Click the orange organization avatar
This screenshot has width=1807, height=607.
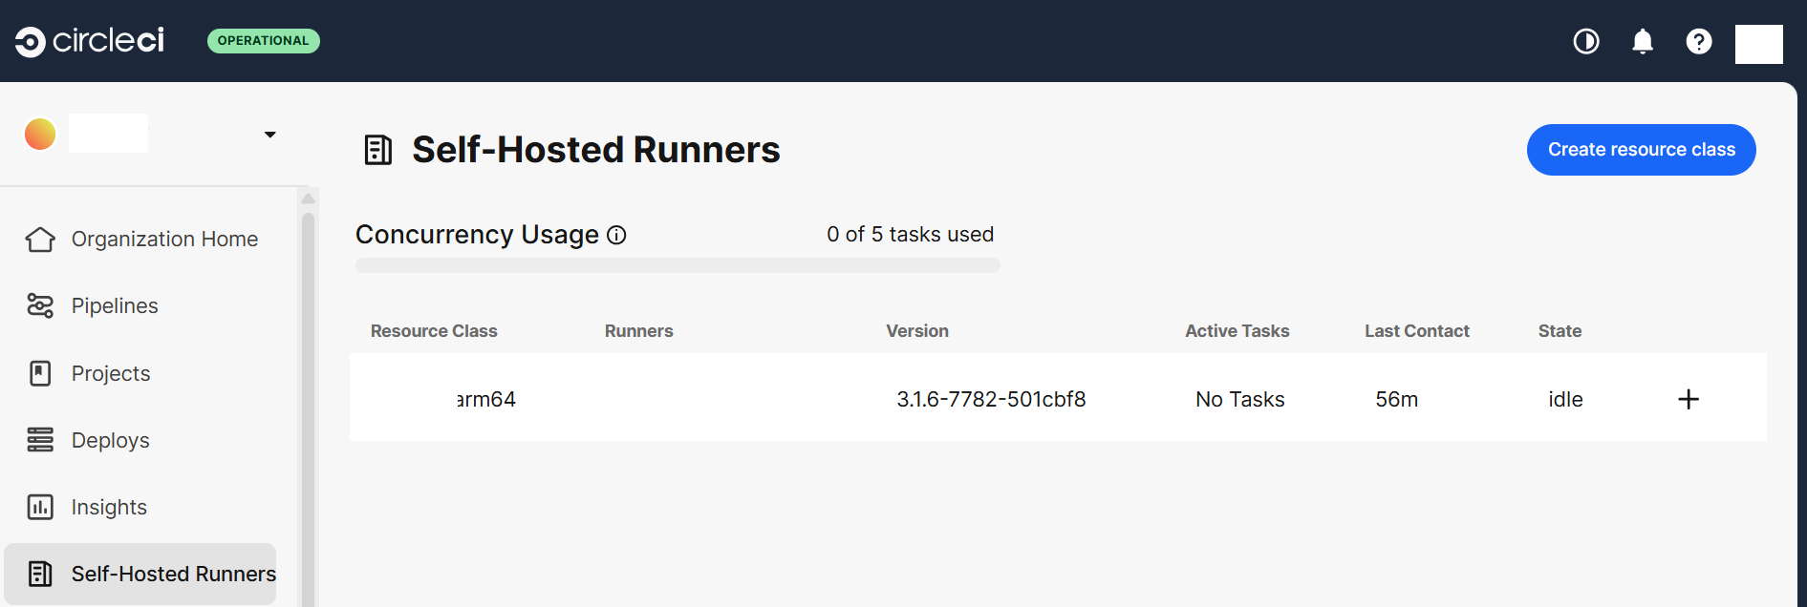(x=40, y=134)
